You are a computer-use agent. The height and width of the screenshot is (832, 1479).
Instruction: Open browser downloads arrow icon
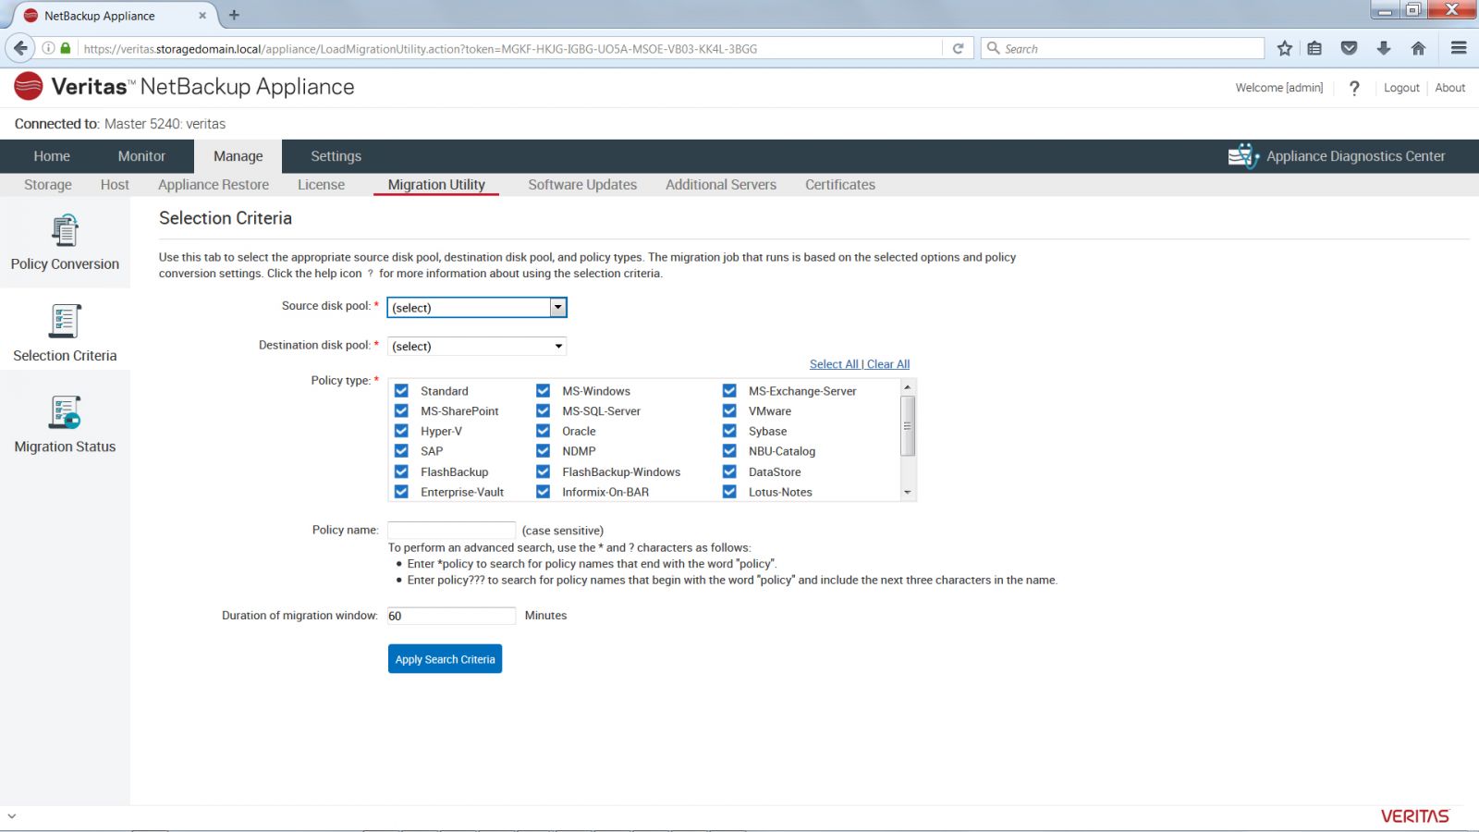tap(1384, 48)
